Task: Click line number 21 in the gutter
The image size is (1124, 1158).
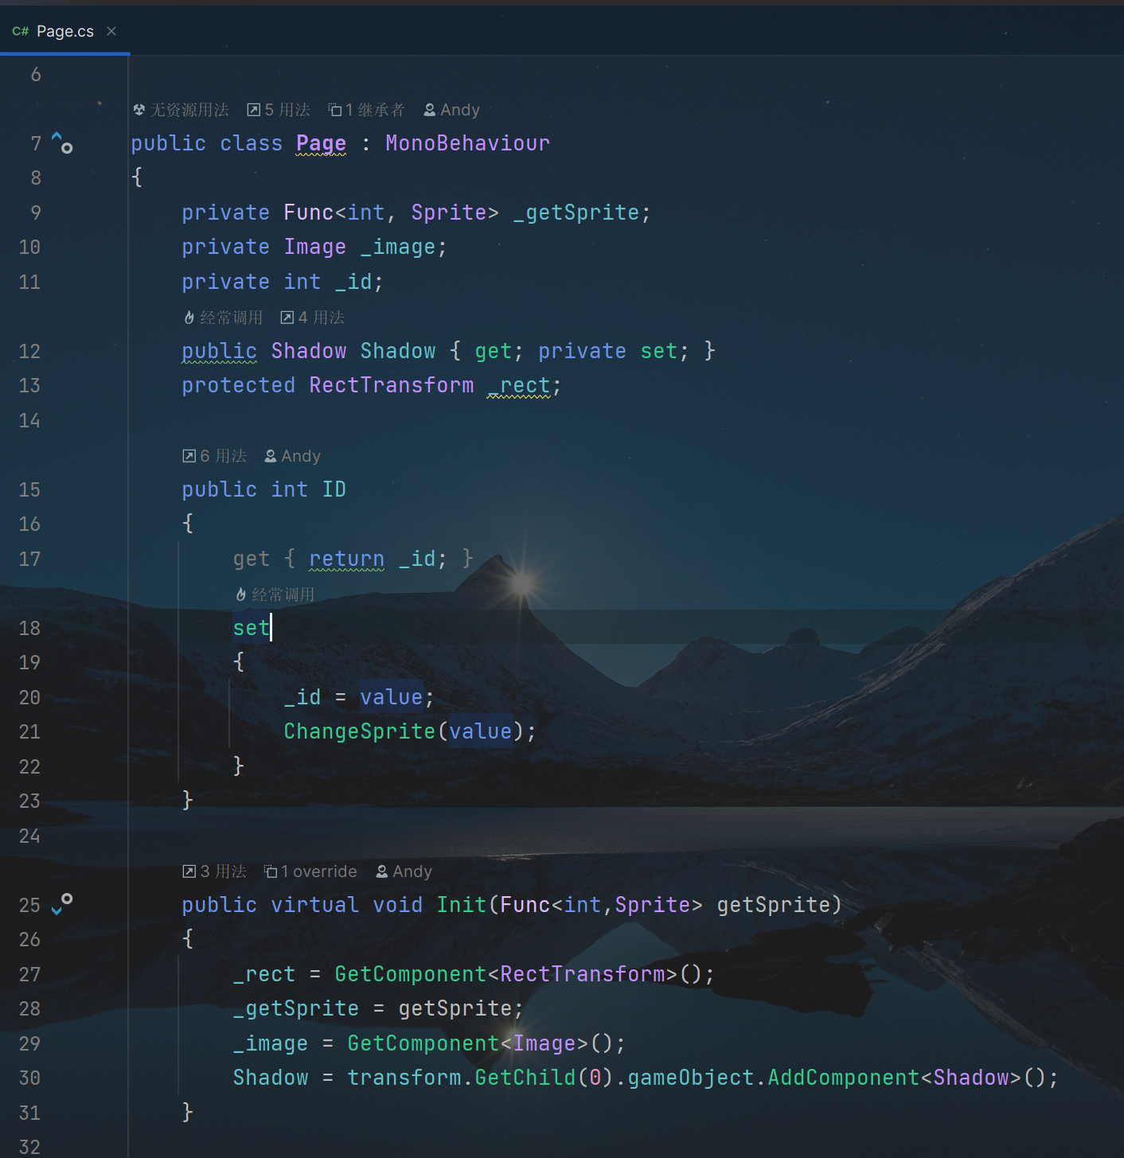Action: coord(29,731)
